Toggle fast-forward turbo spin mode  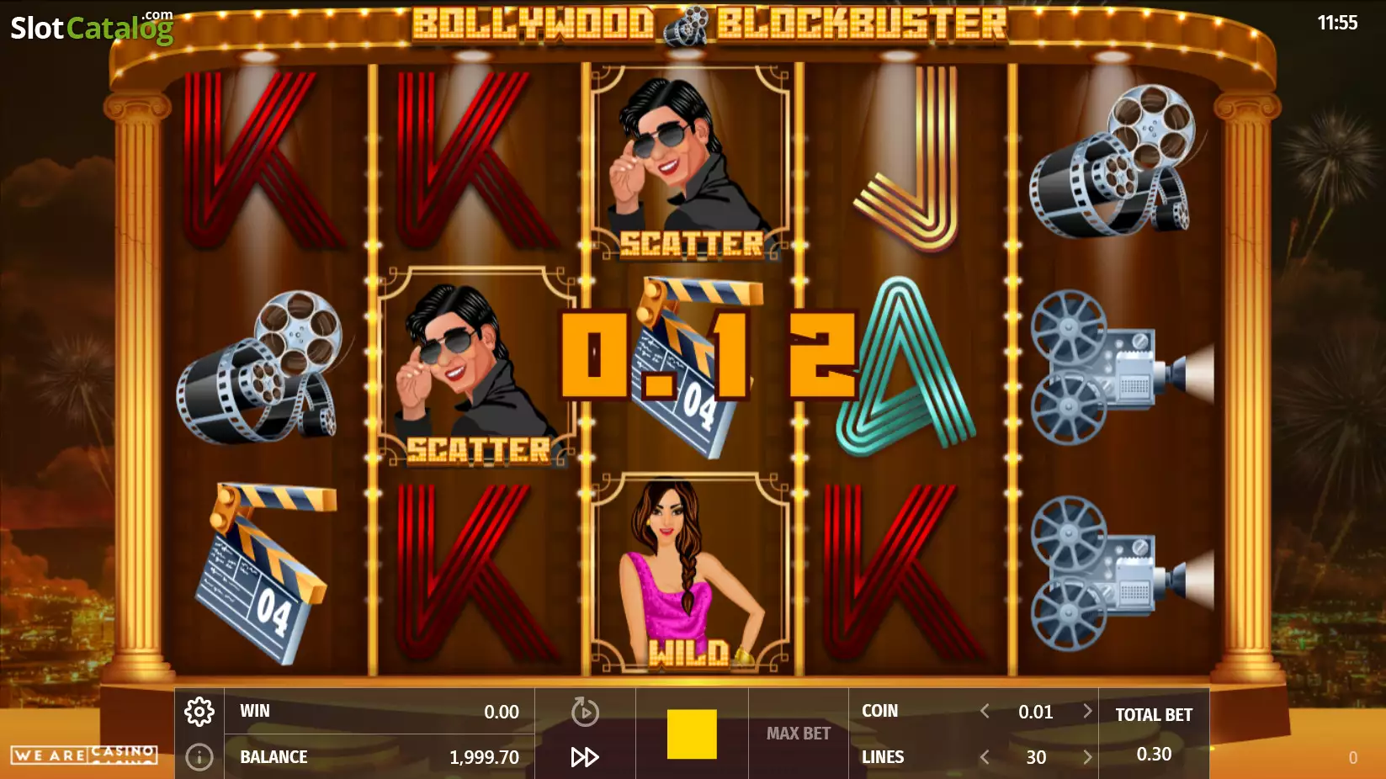(585, 757)
